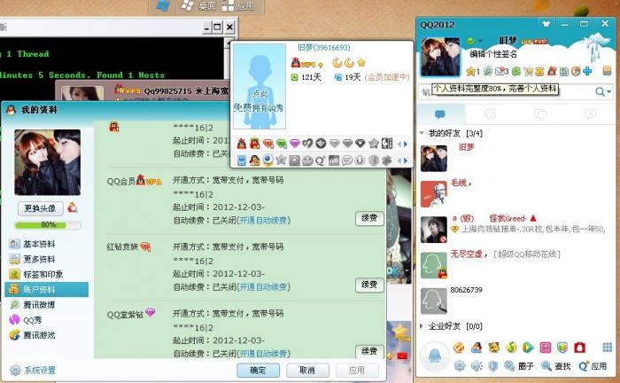Show previous icons in hover card top row

click(399, 144)
